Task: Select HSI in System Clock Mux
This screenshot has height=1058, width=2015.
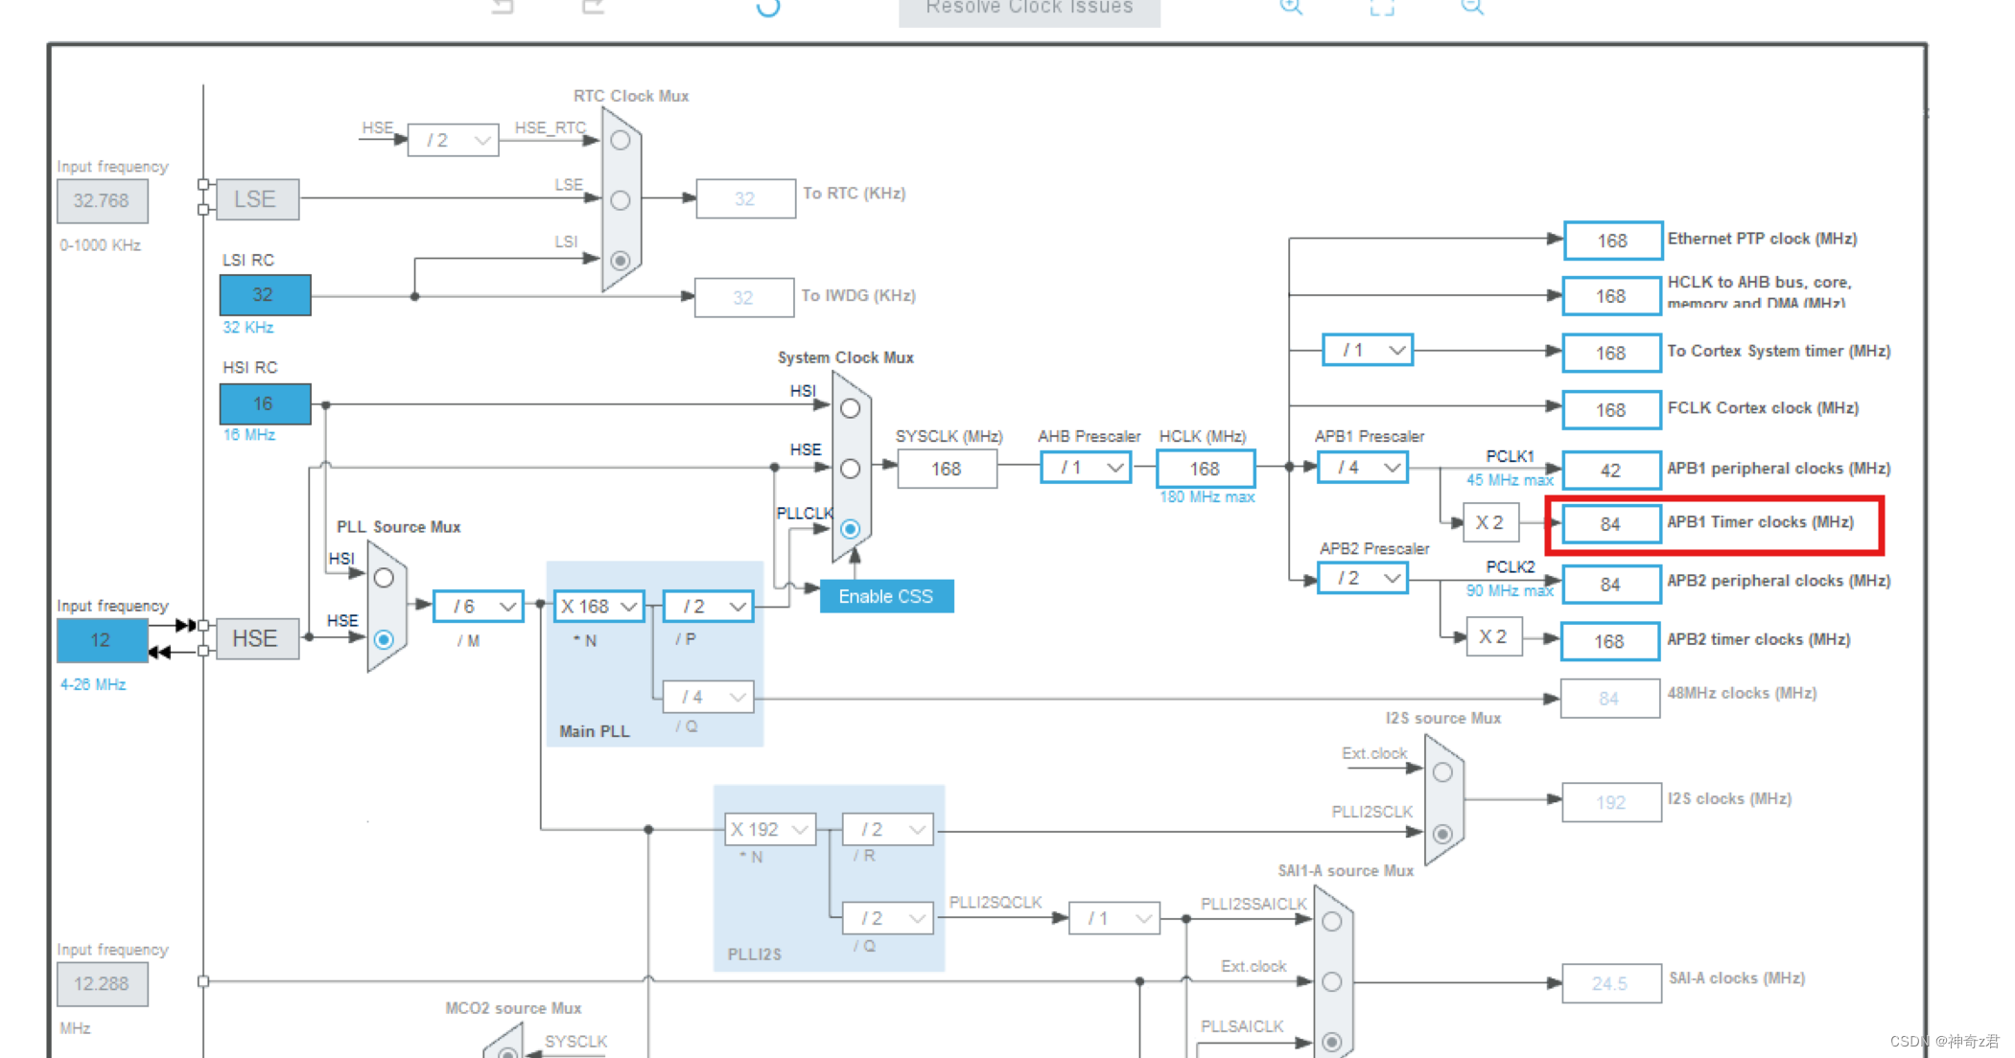Action: (850, 409)
